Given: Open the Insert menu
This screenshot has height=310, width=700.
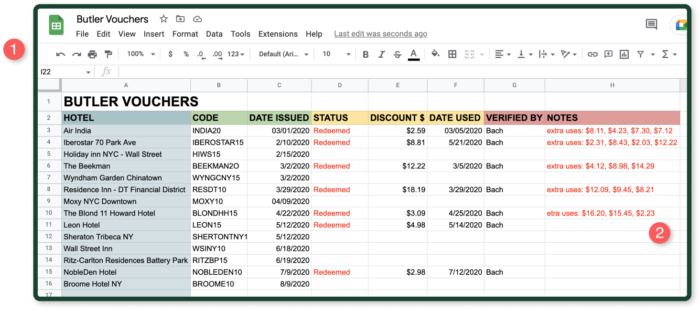Looking at the screenshot, I should pos(154,34).
